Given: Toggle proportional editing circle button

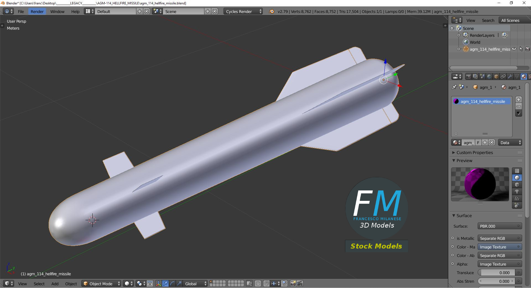Looking at the screenshot, I should coord(258,284).
